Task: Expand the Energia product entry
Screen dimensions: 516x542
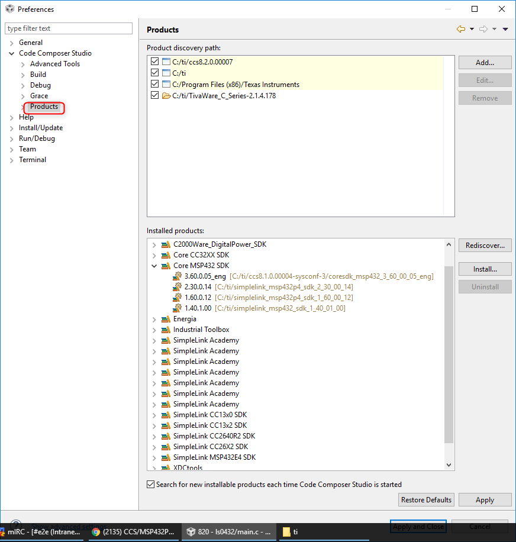Action: pyautogui.click(x=154, y=318)
